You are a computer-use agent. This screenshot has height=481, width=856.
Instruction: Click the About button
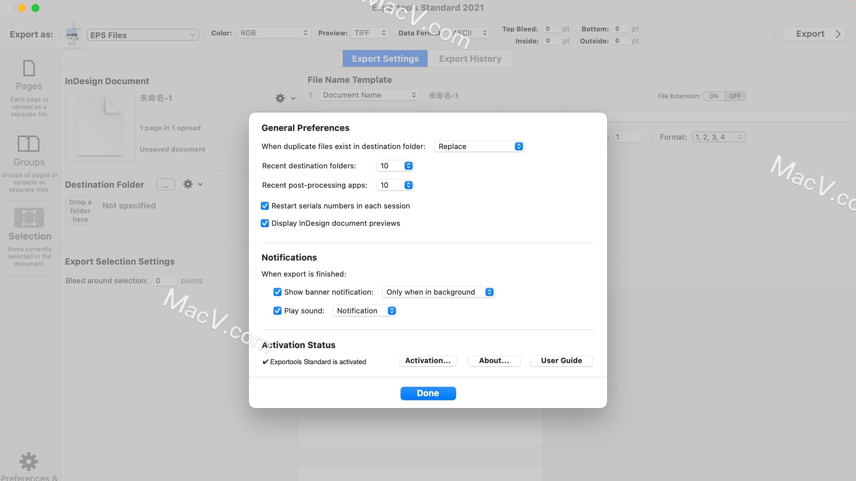(x=494, y=361)
